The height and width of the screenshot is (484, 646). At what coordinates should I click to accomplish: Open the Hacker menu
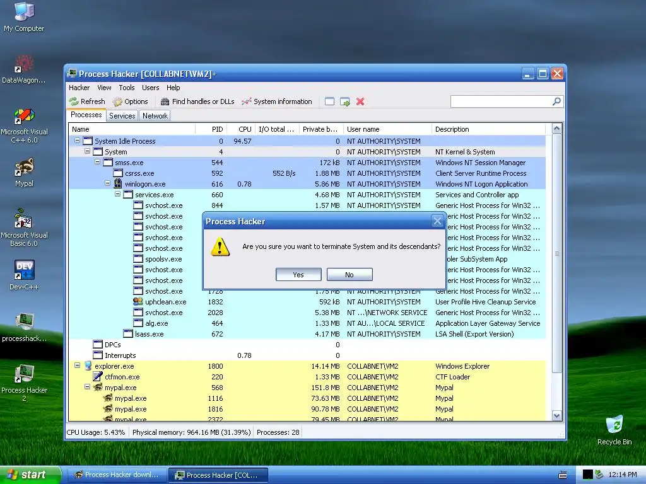click(x=79, y=88)
